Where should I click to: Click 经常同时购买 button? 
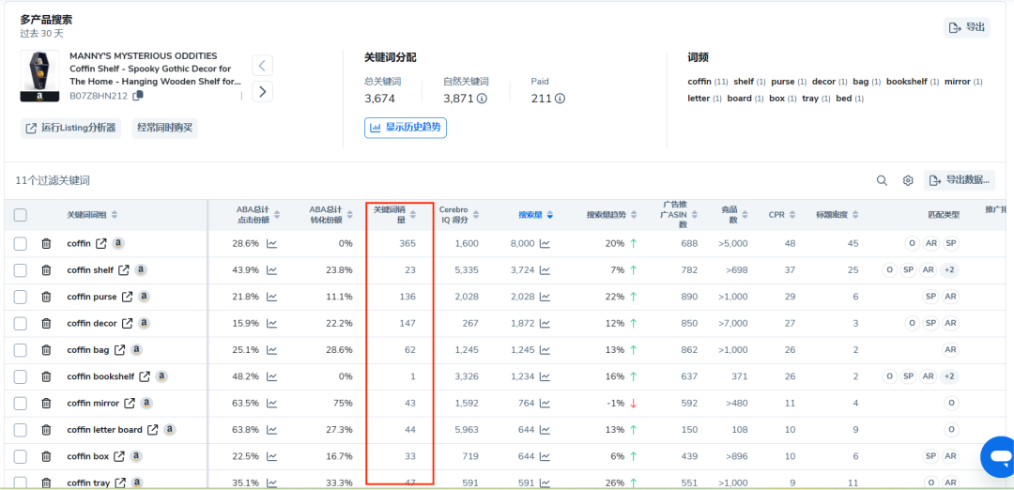click(165, 128)
